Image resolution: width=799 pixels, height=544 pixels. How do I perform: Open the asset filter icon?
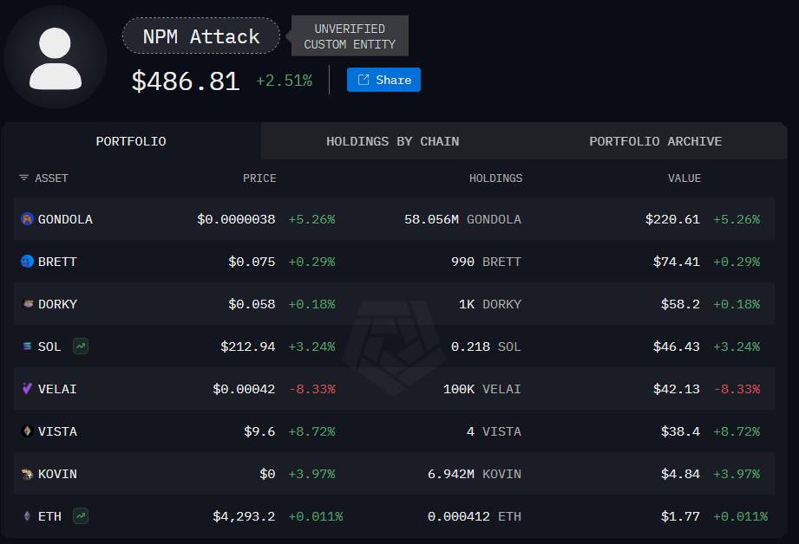[23, 178]
